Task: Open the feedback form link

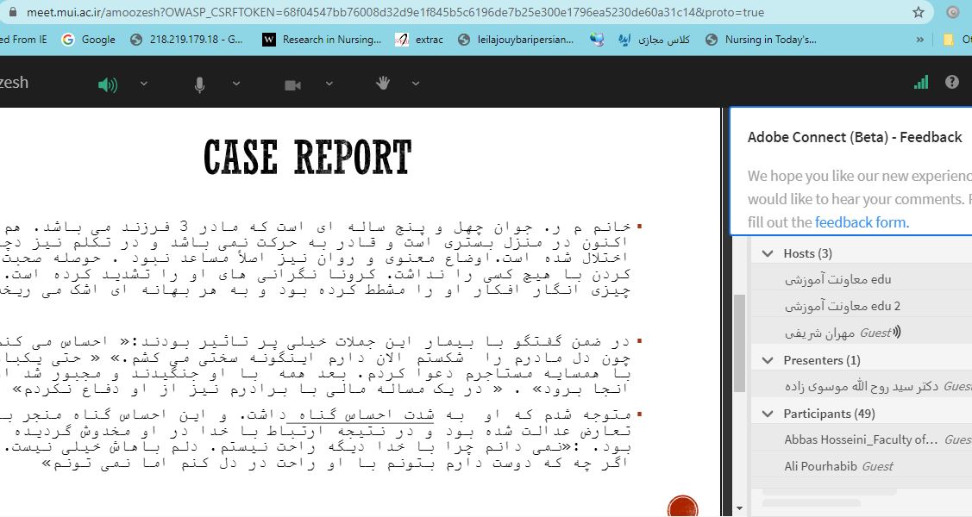Action: 860,222
